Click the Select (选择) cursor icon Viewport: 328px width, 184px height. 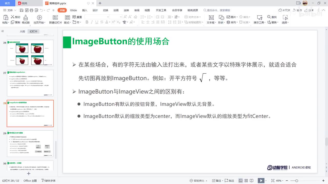(285, 17)
